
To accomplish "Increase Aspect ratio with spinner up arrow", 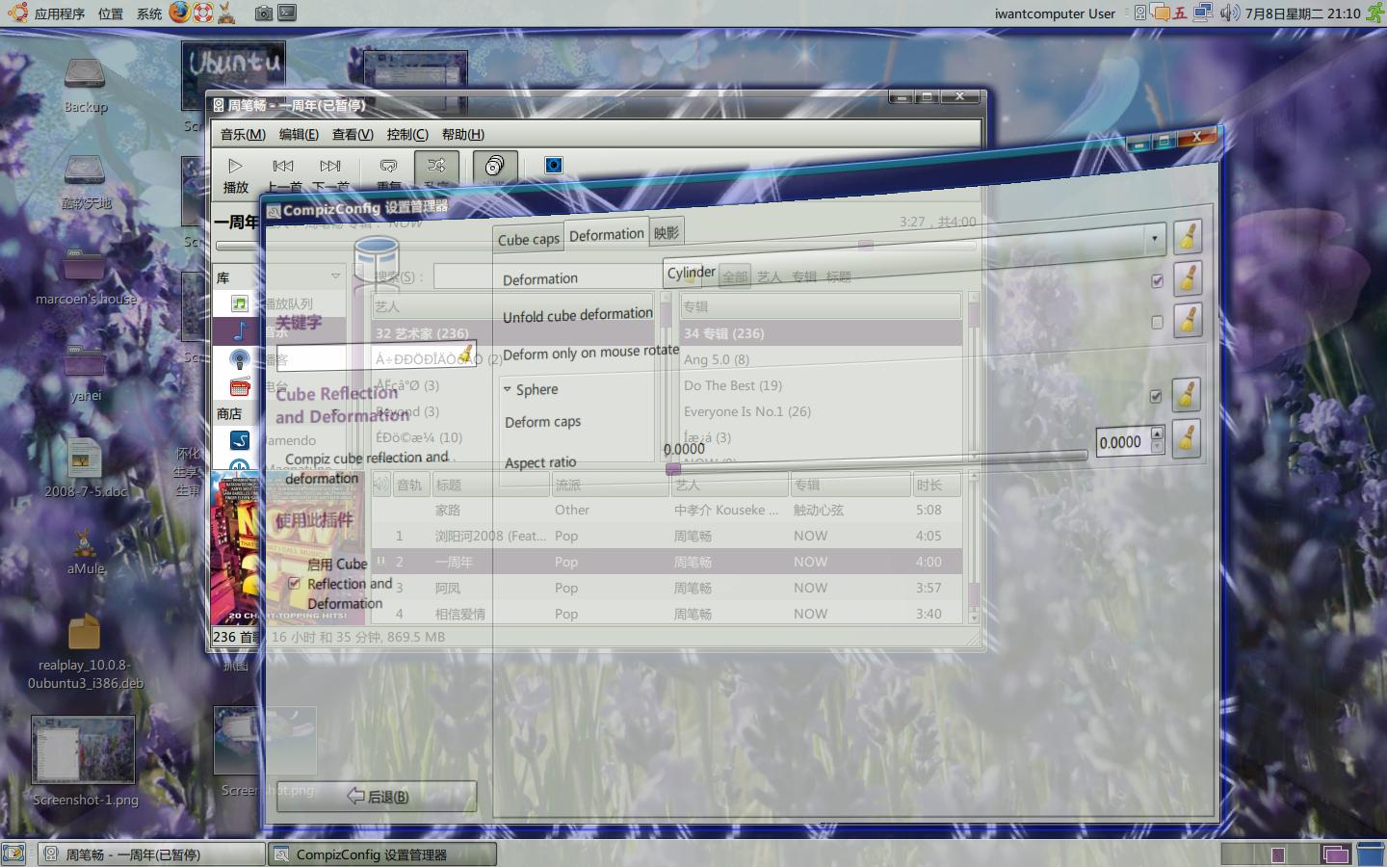I will [x=1157, y=434].
